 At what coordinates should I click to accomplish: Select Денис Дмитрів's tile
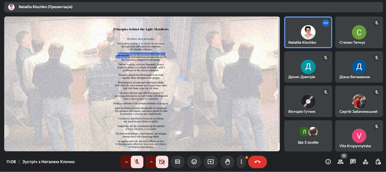click(308, 67)
